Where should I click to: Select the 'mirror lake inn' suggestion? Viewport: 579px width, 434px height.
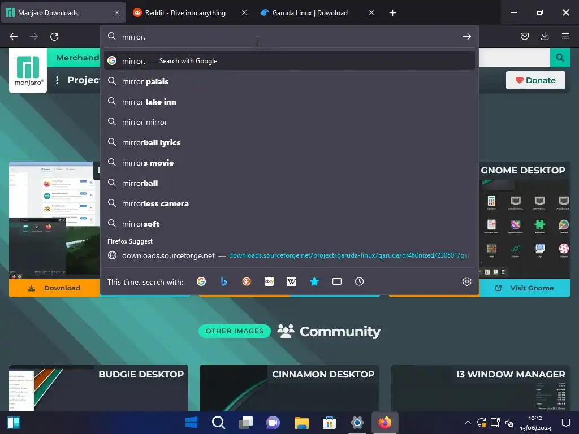point(289,102)
